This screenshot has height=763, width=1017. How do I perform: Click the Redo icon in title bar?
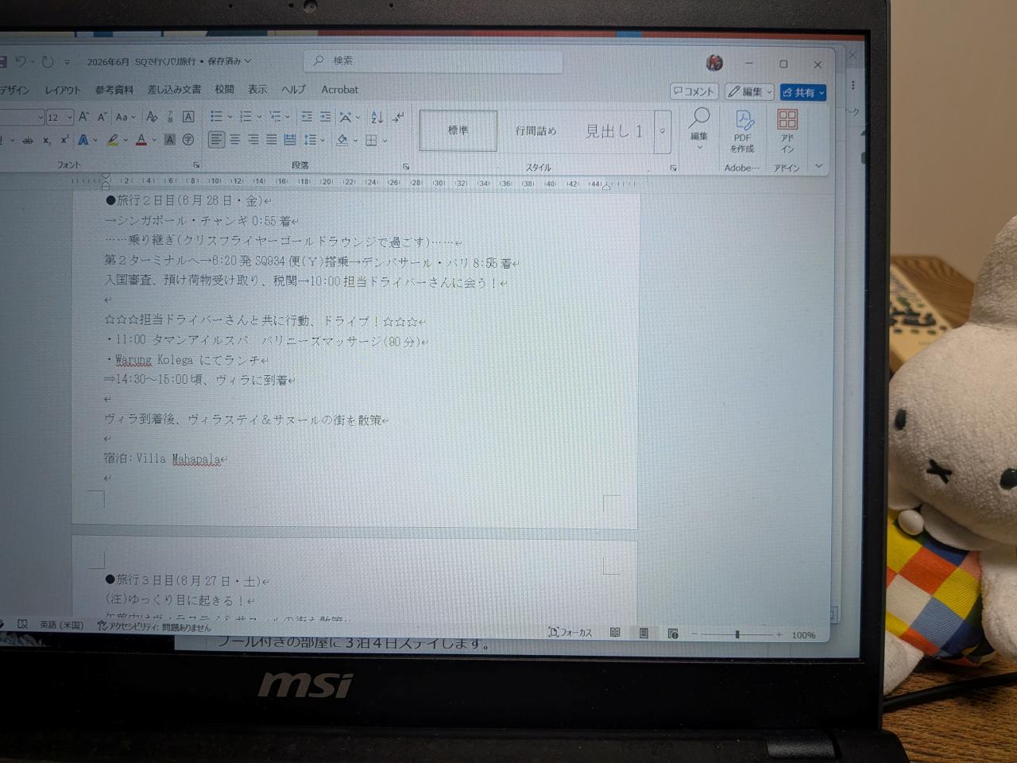pyautogui.click(x=48, y=62)
